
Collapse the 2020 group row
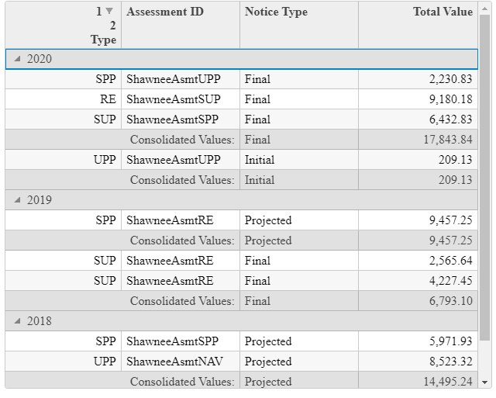click(18, 59)
